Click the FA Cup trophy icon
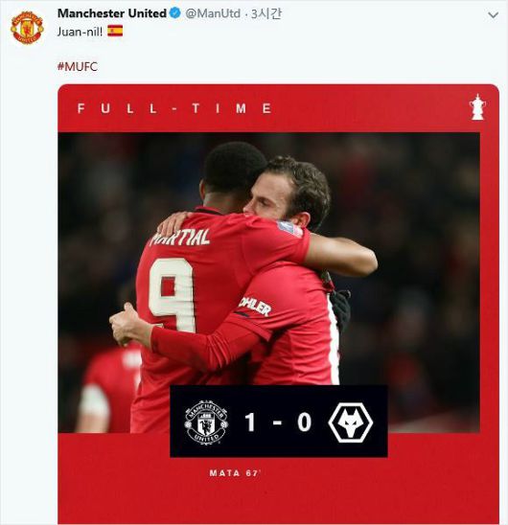The image size is (508, 525). pos(477,107)
